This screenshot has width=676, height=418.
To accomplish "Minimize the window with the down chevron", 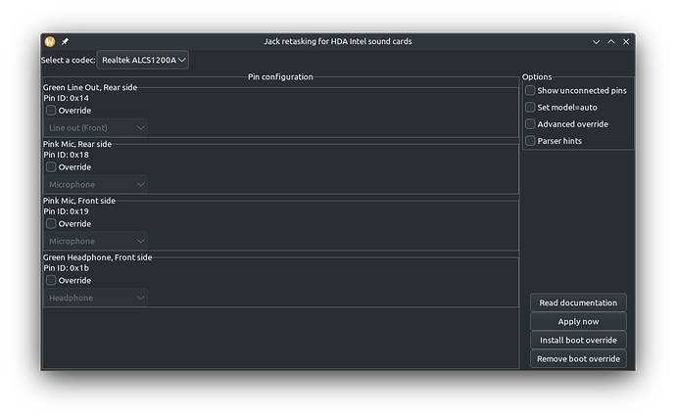I will (596, 42).
